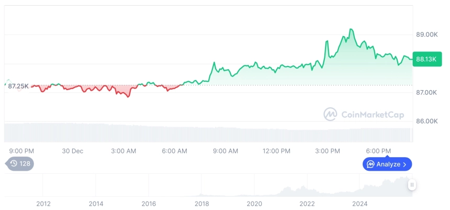Click the CoinMarketCap watermark logo icon
Viewport: 450px width, 210px height.
click(330, 114)
